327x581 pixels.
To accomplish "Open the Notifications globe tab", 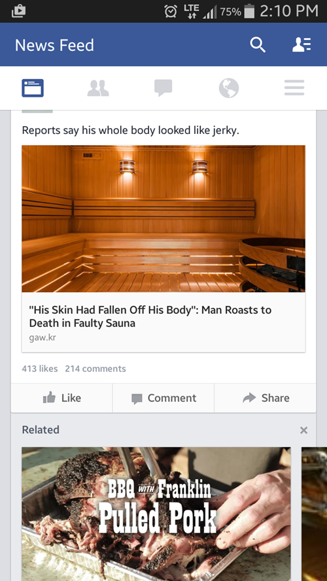I will [229, 88].
